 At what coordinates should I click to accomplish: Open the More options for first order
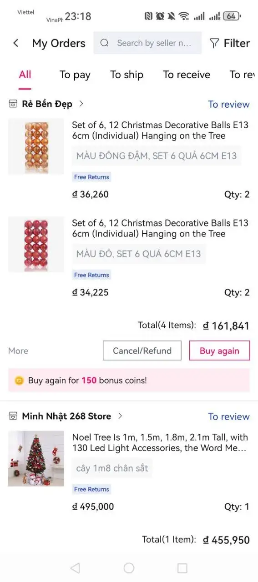click(x=18, y=351)
